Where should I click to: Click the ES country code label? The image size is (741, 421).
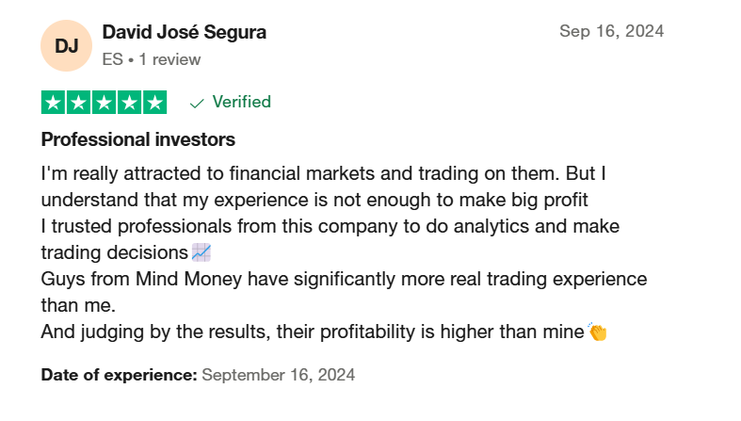point(112,59)
